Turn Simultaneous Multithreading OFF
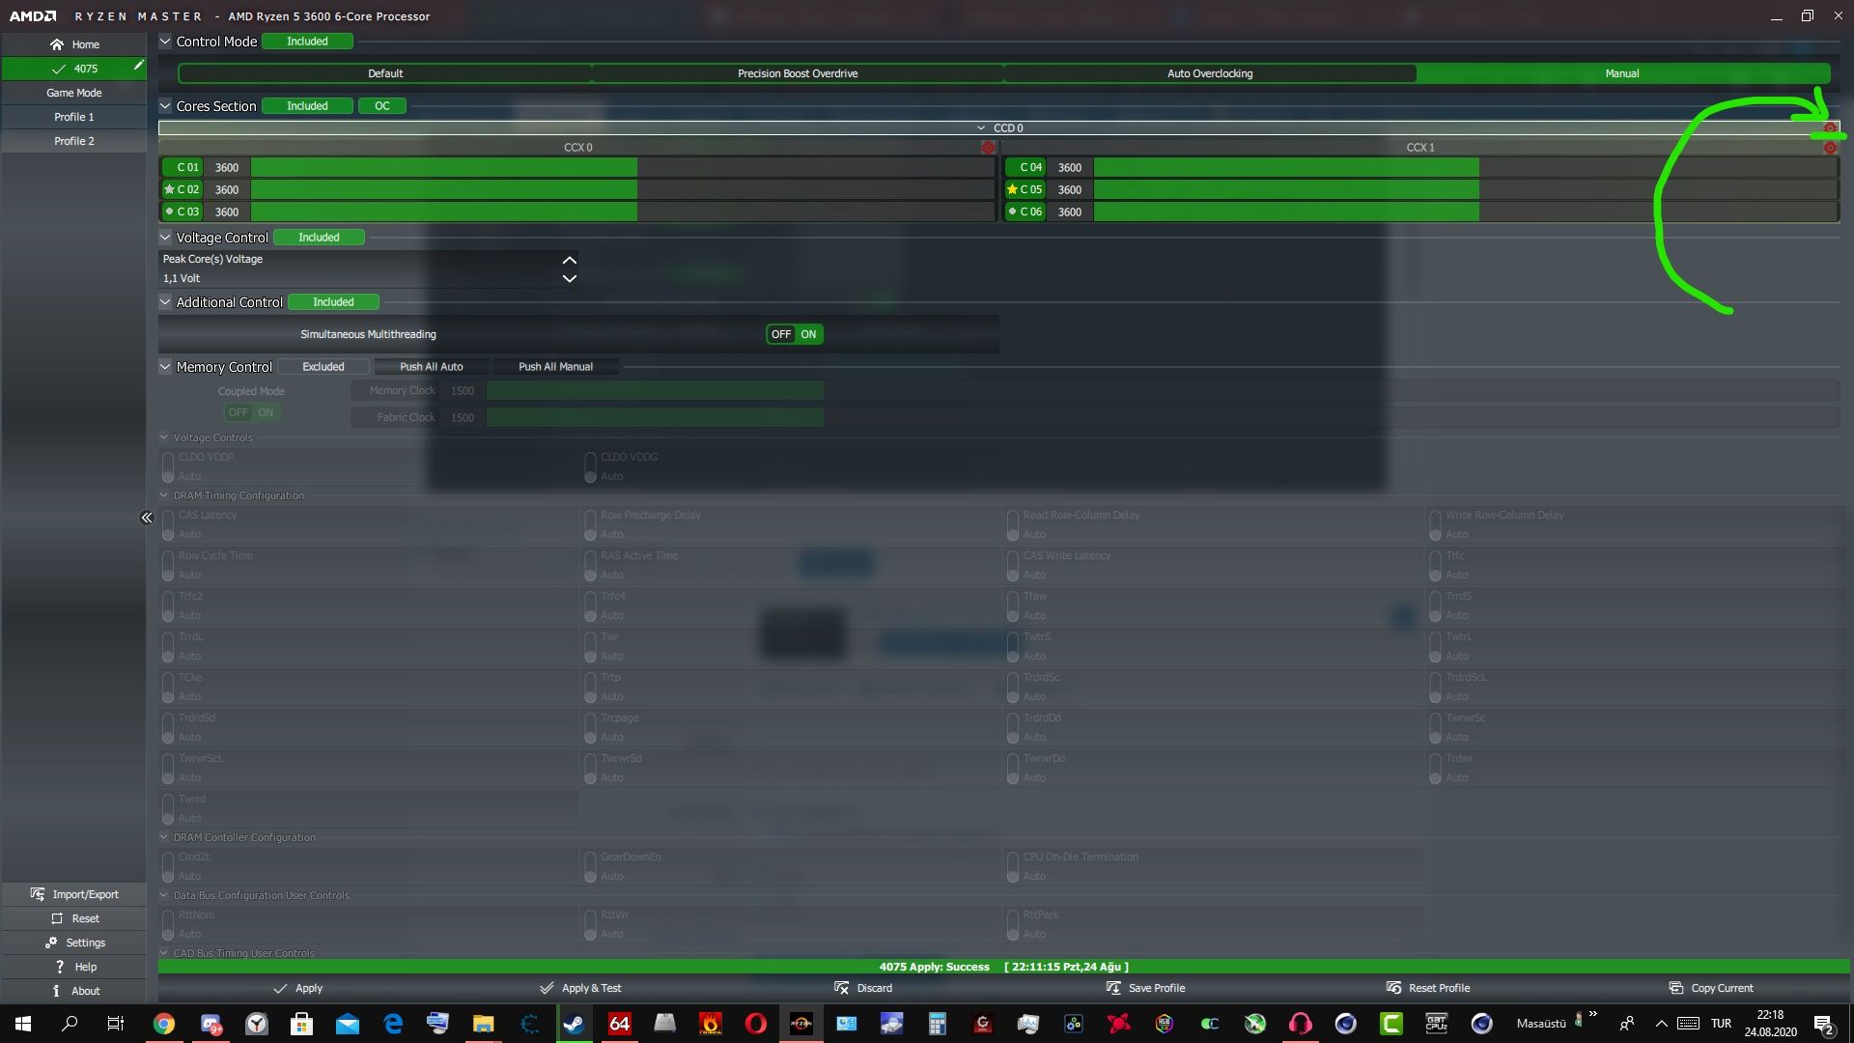 pyautogui.click(x=780, y=334)
